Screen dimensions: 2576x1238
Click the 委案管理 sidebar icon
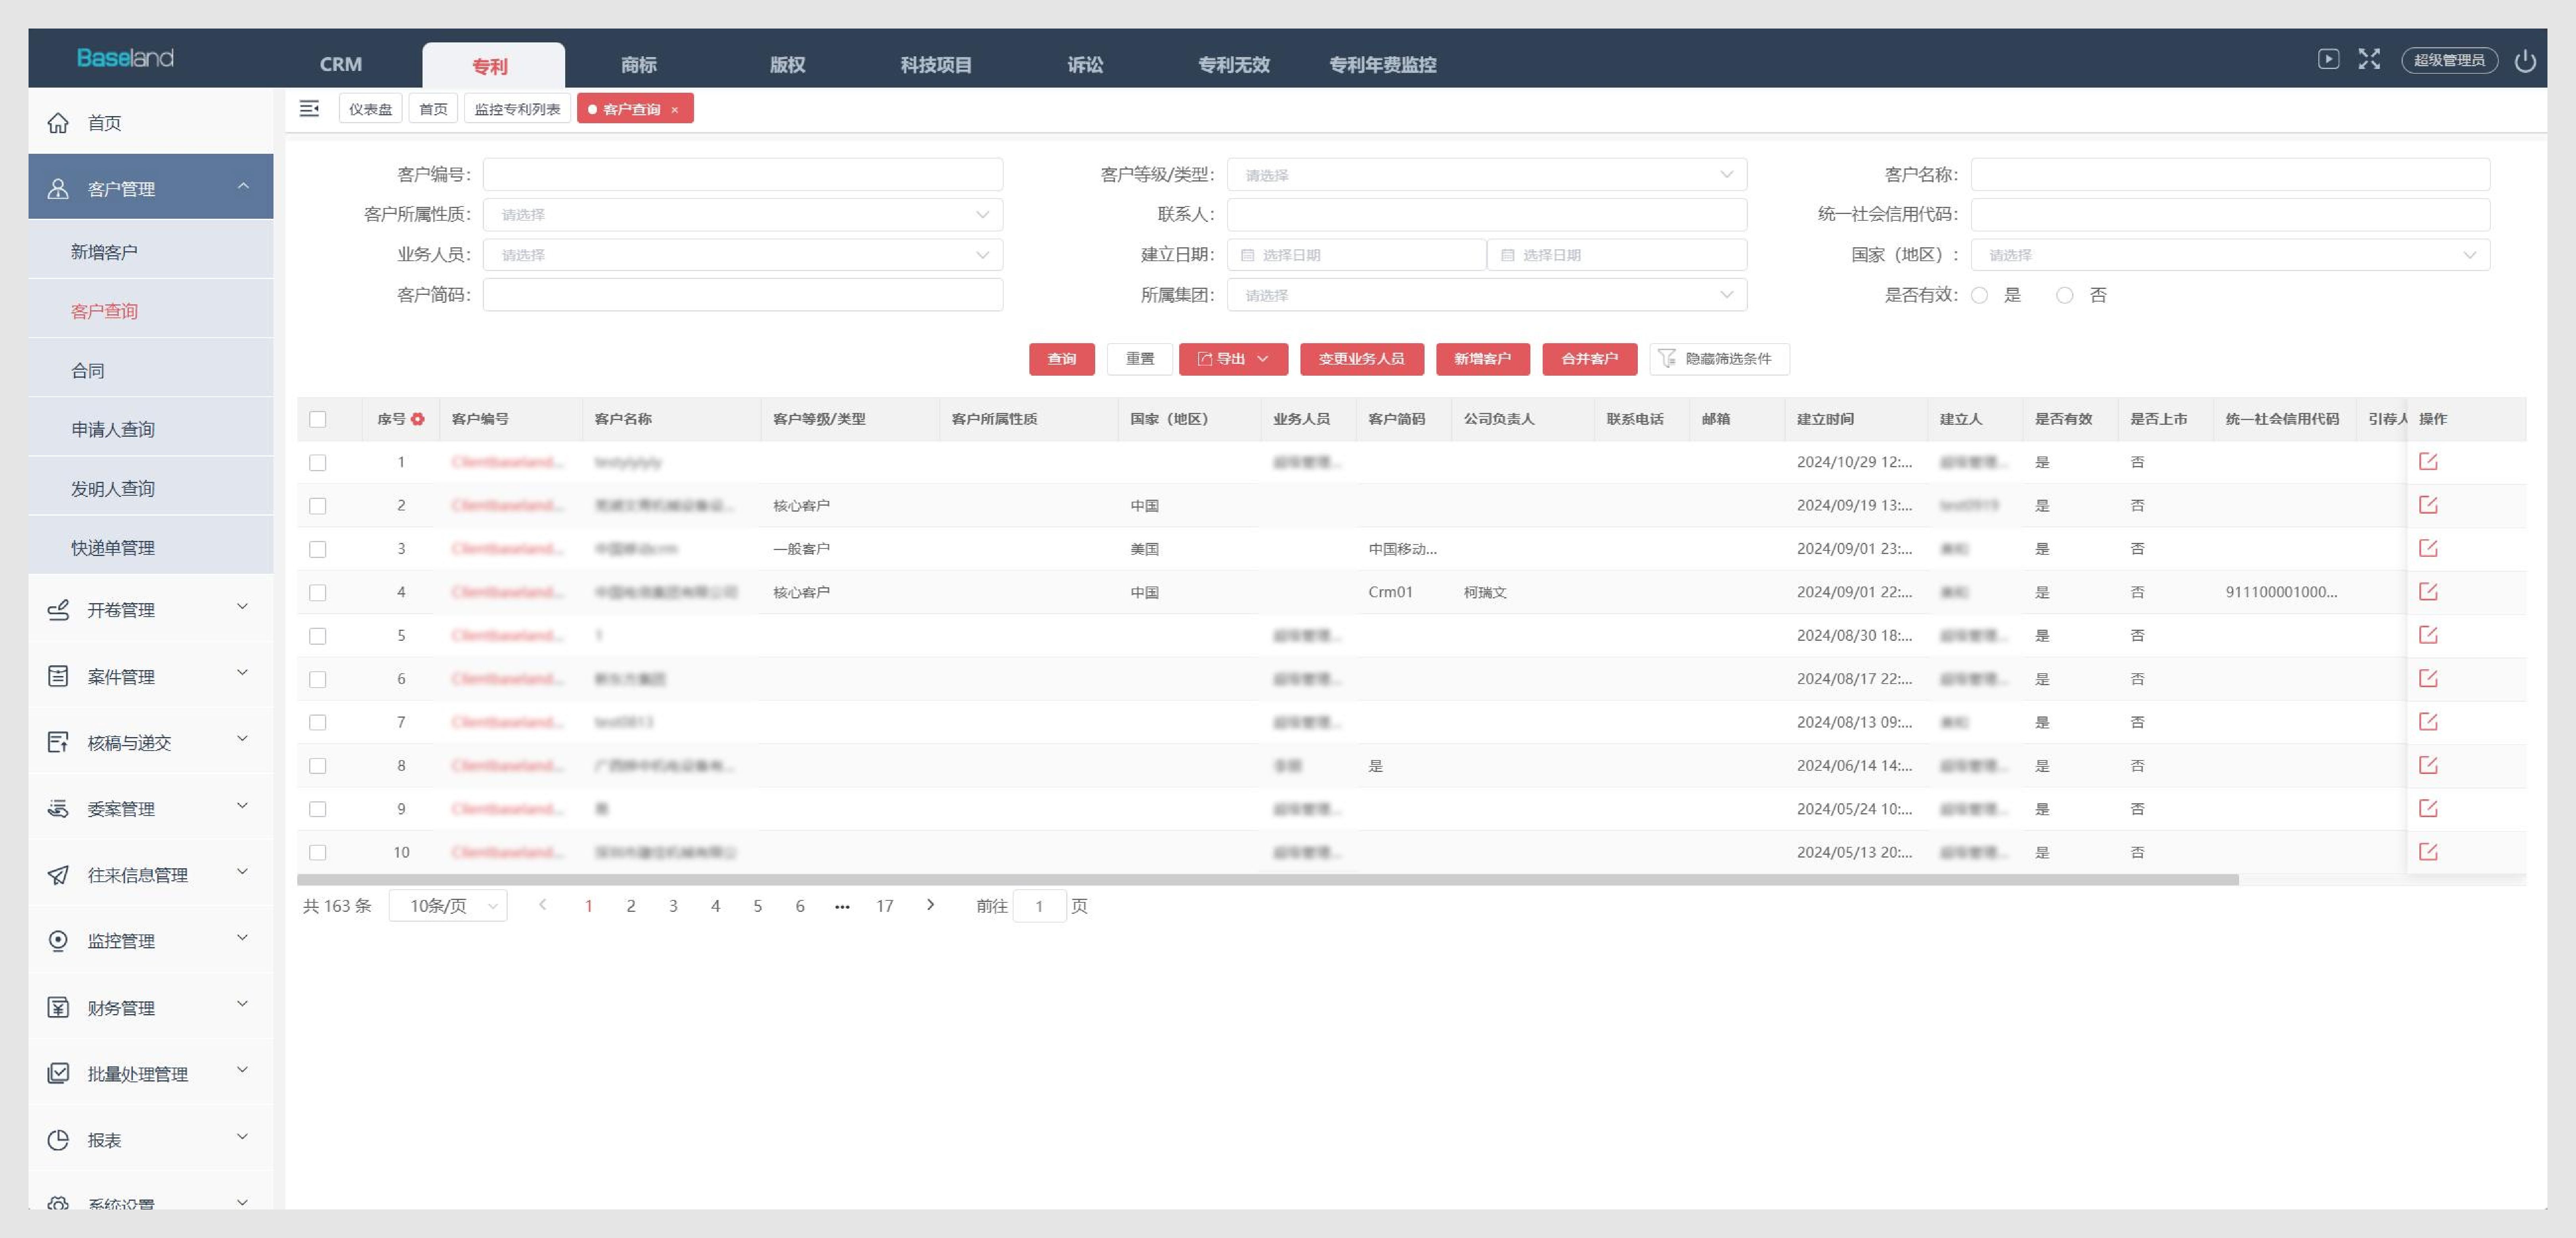click(58, 808)
